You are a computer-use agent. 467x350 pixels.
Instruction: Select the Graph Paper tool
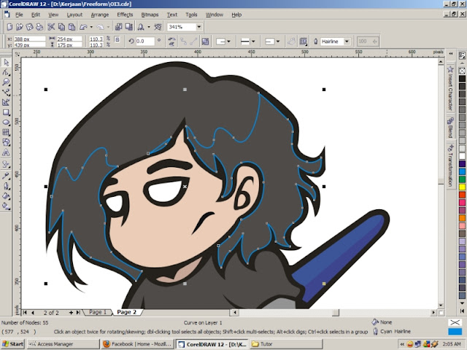point(6,133)
